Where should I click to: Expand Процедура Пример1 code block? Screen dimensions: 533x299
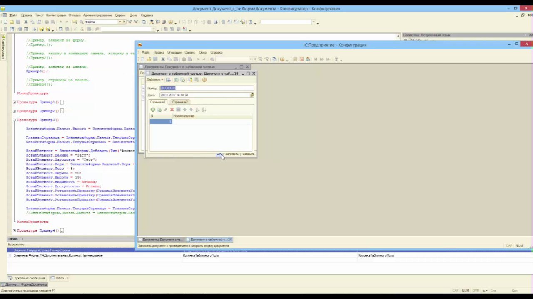(14, 102)
